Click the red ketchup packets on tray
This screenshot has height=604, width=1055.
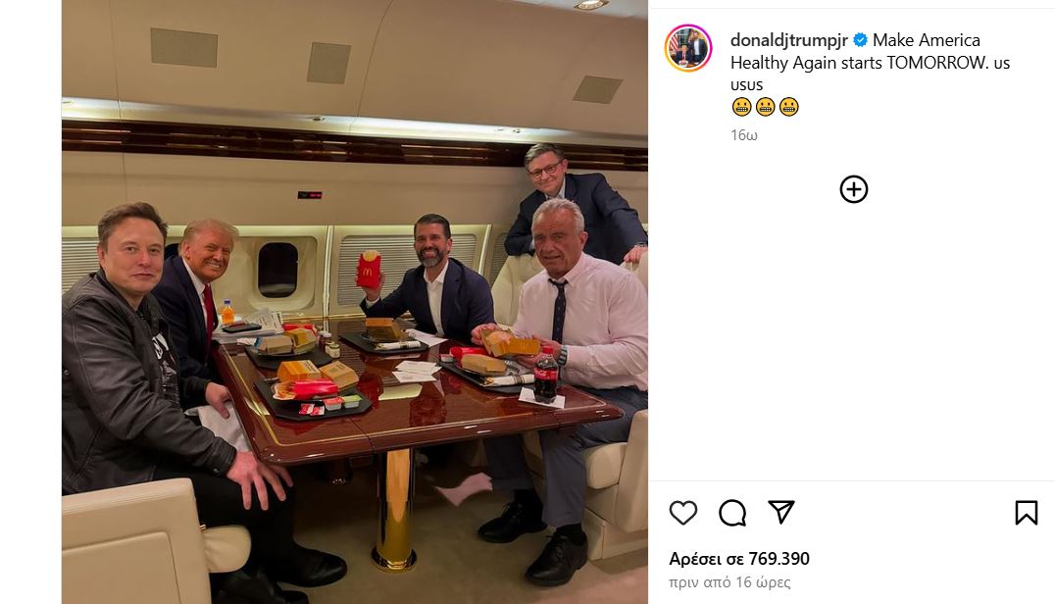coord(311,408)
